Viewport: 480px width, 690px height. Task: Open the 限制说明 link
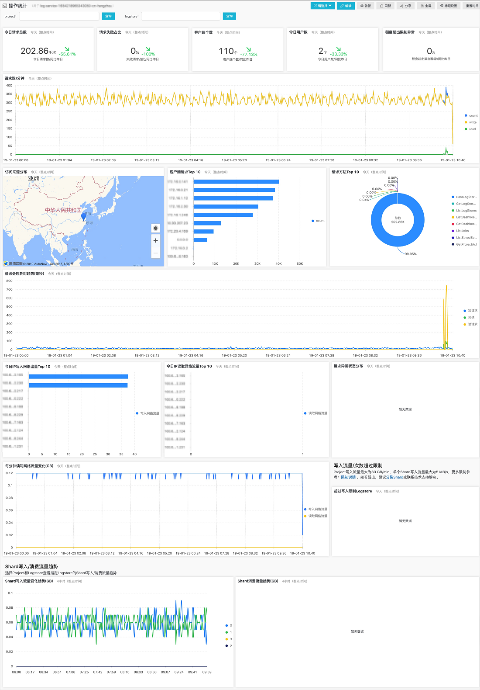pyautogui.click(x=348, y=477)
